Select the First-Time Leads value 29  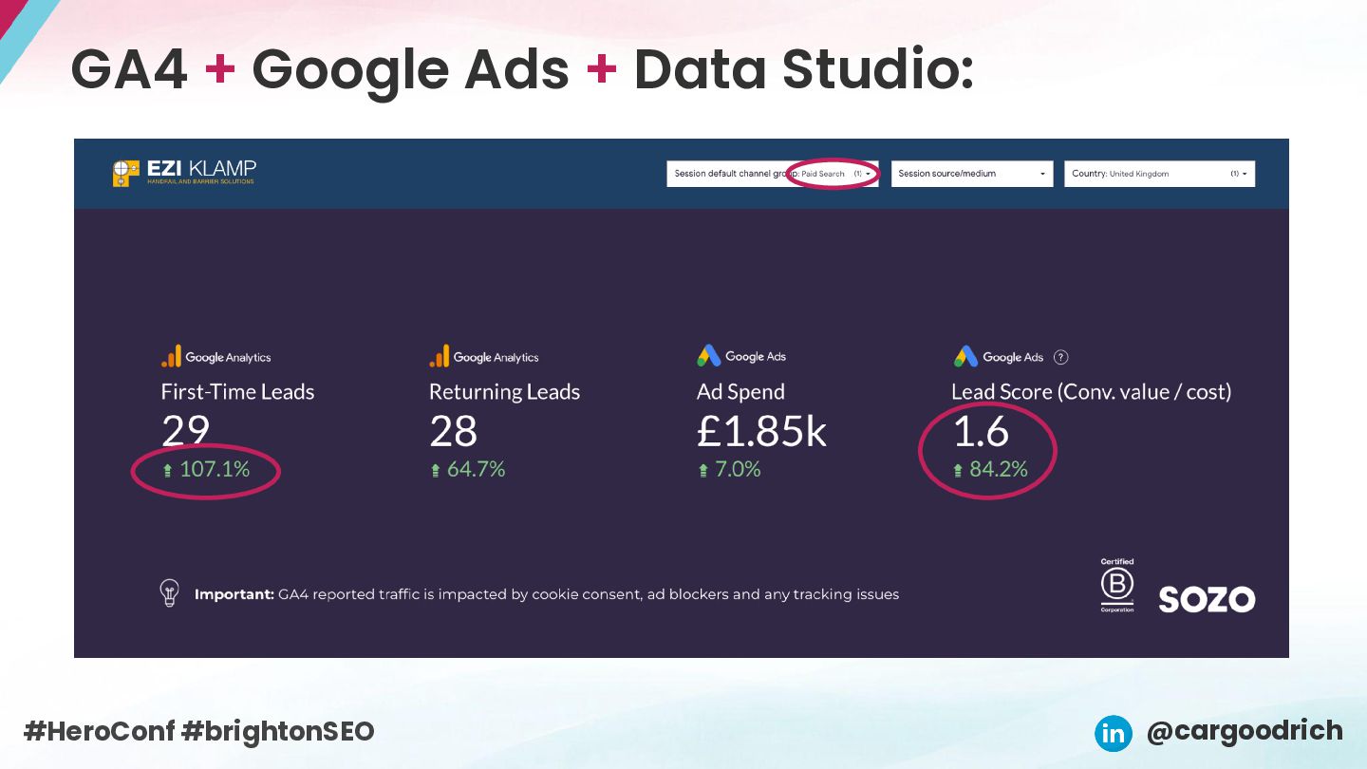coord(185,431)
